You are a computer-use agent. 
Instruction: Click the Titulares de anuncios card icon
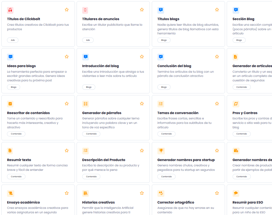[x=85, y=10]
